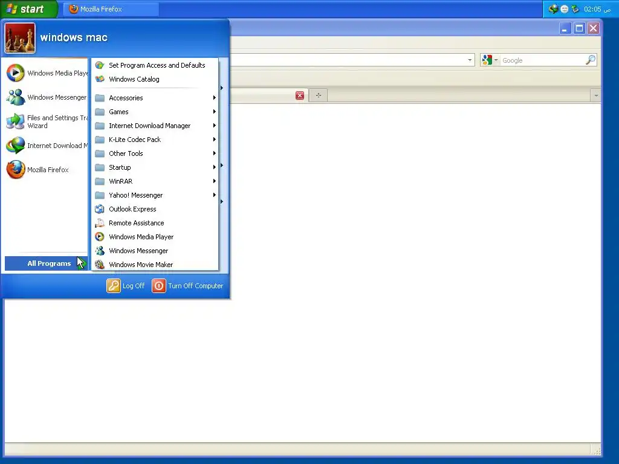Screen dimensions: 619x464
Task: Click the Log Off key icon
Action: [x=114, y=286]
